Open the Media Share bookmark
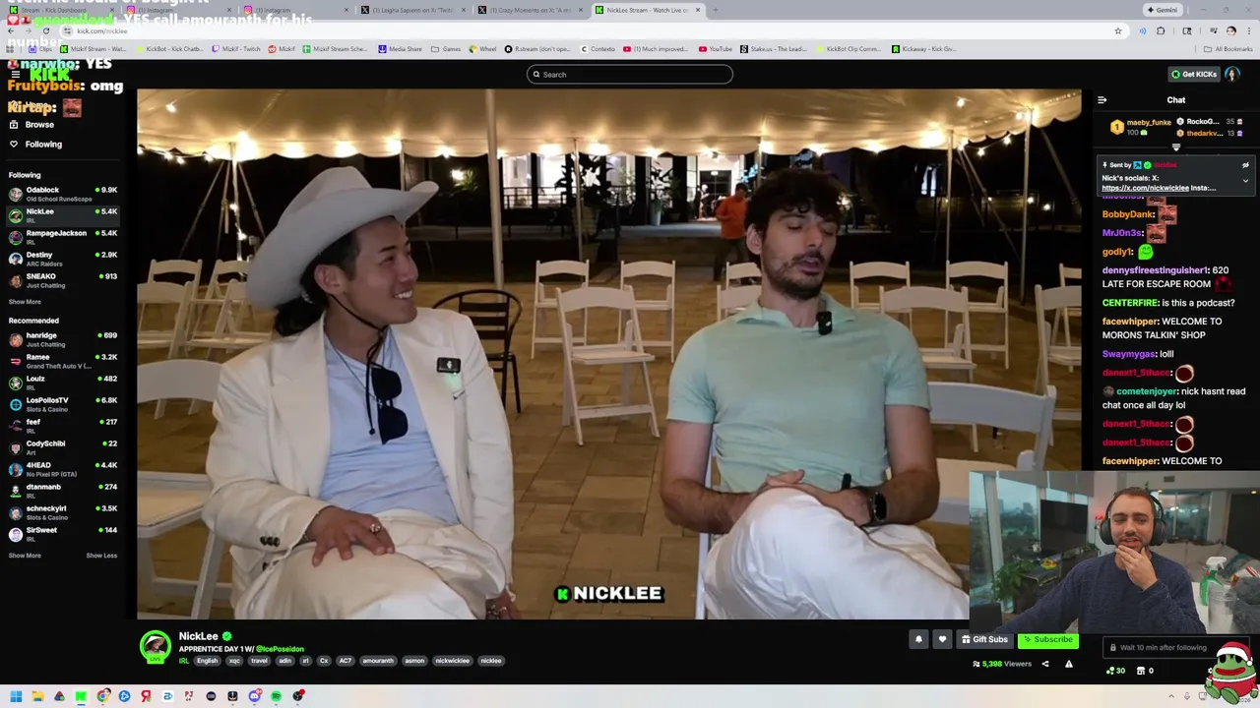The width and height of the screenshot is (1260, 708). point(400,48)
